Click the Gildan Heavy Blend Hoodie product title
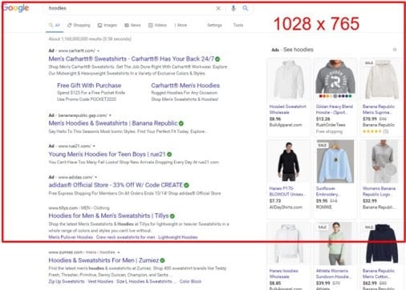Screen dimensions: 406x290 335,110
